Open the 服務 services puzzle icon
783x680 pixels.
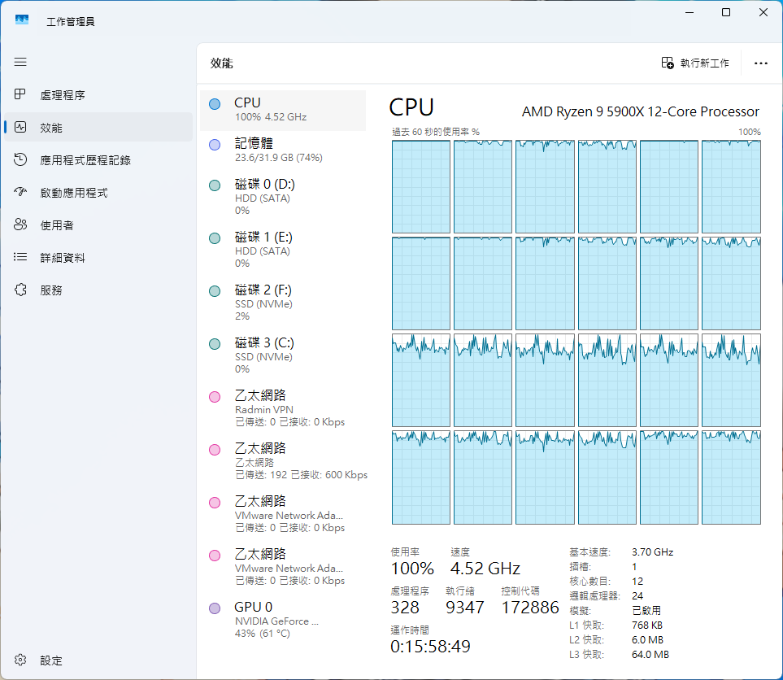tap(20, 290)
